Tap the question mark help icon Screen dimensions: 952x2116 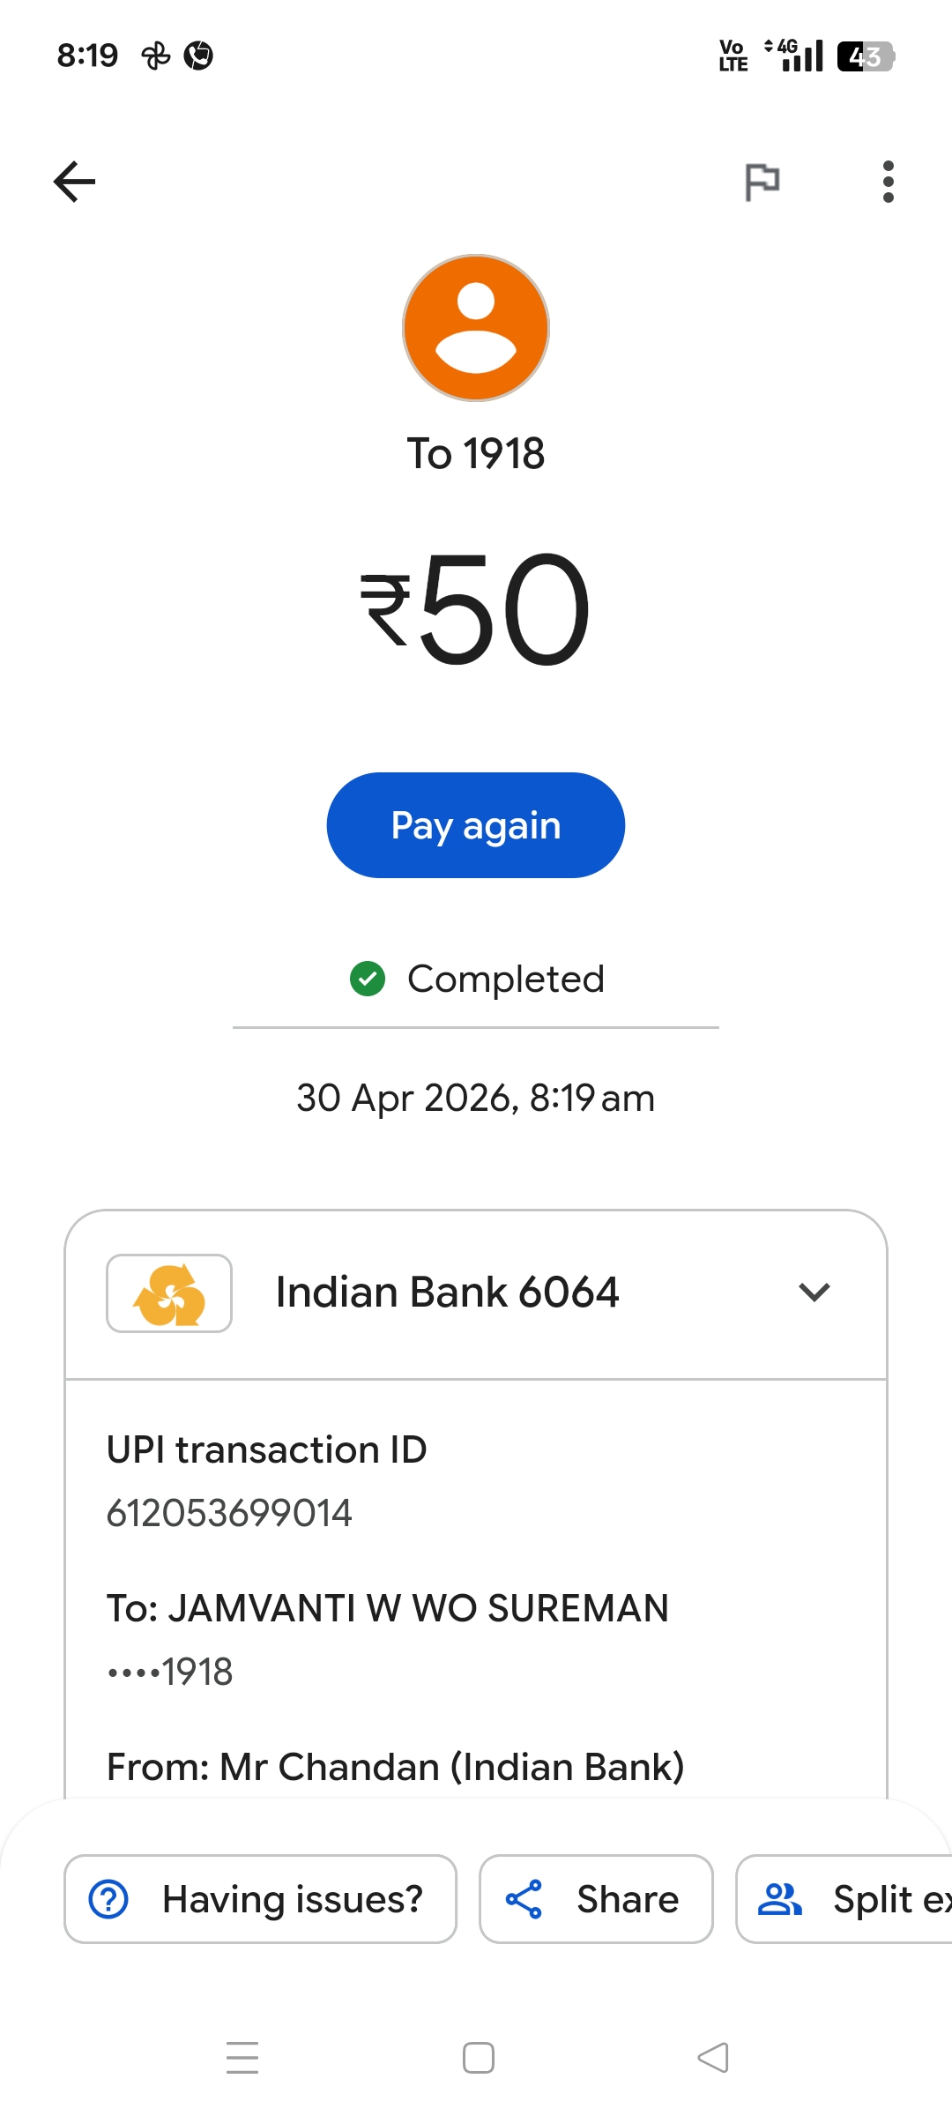109,1899
